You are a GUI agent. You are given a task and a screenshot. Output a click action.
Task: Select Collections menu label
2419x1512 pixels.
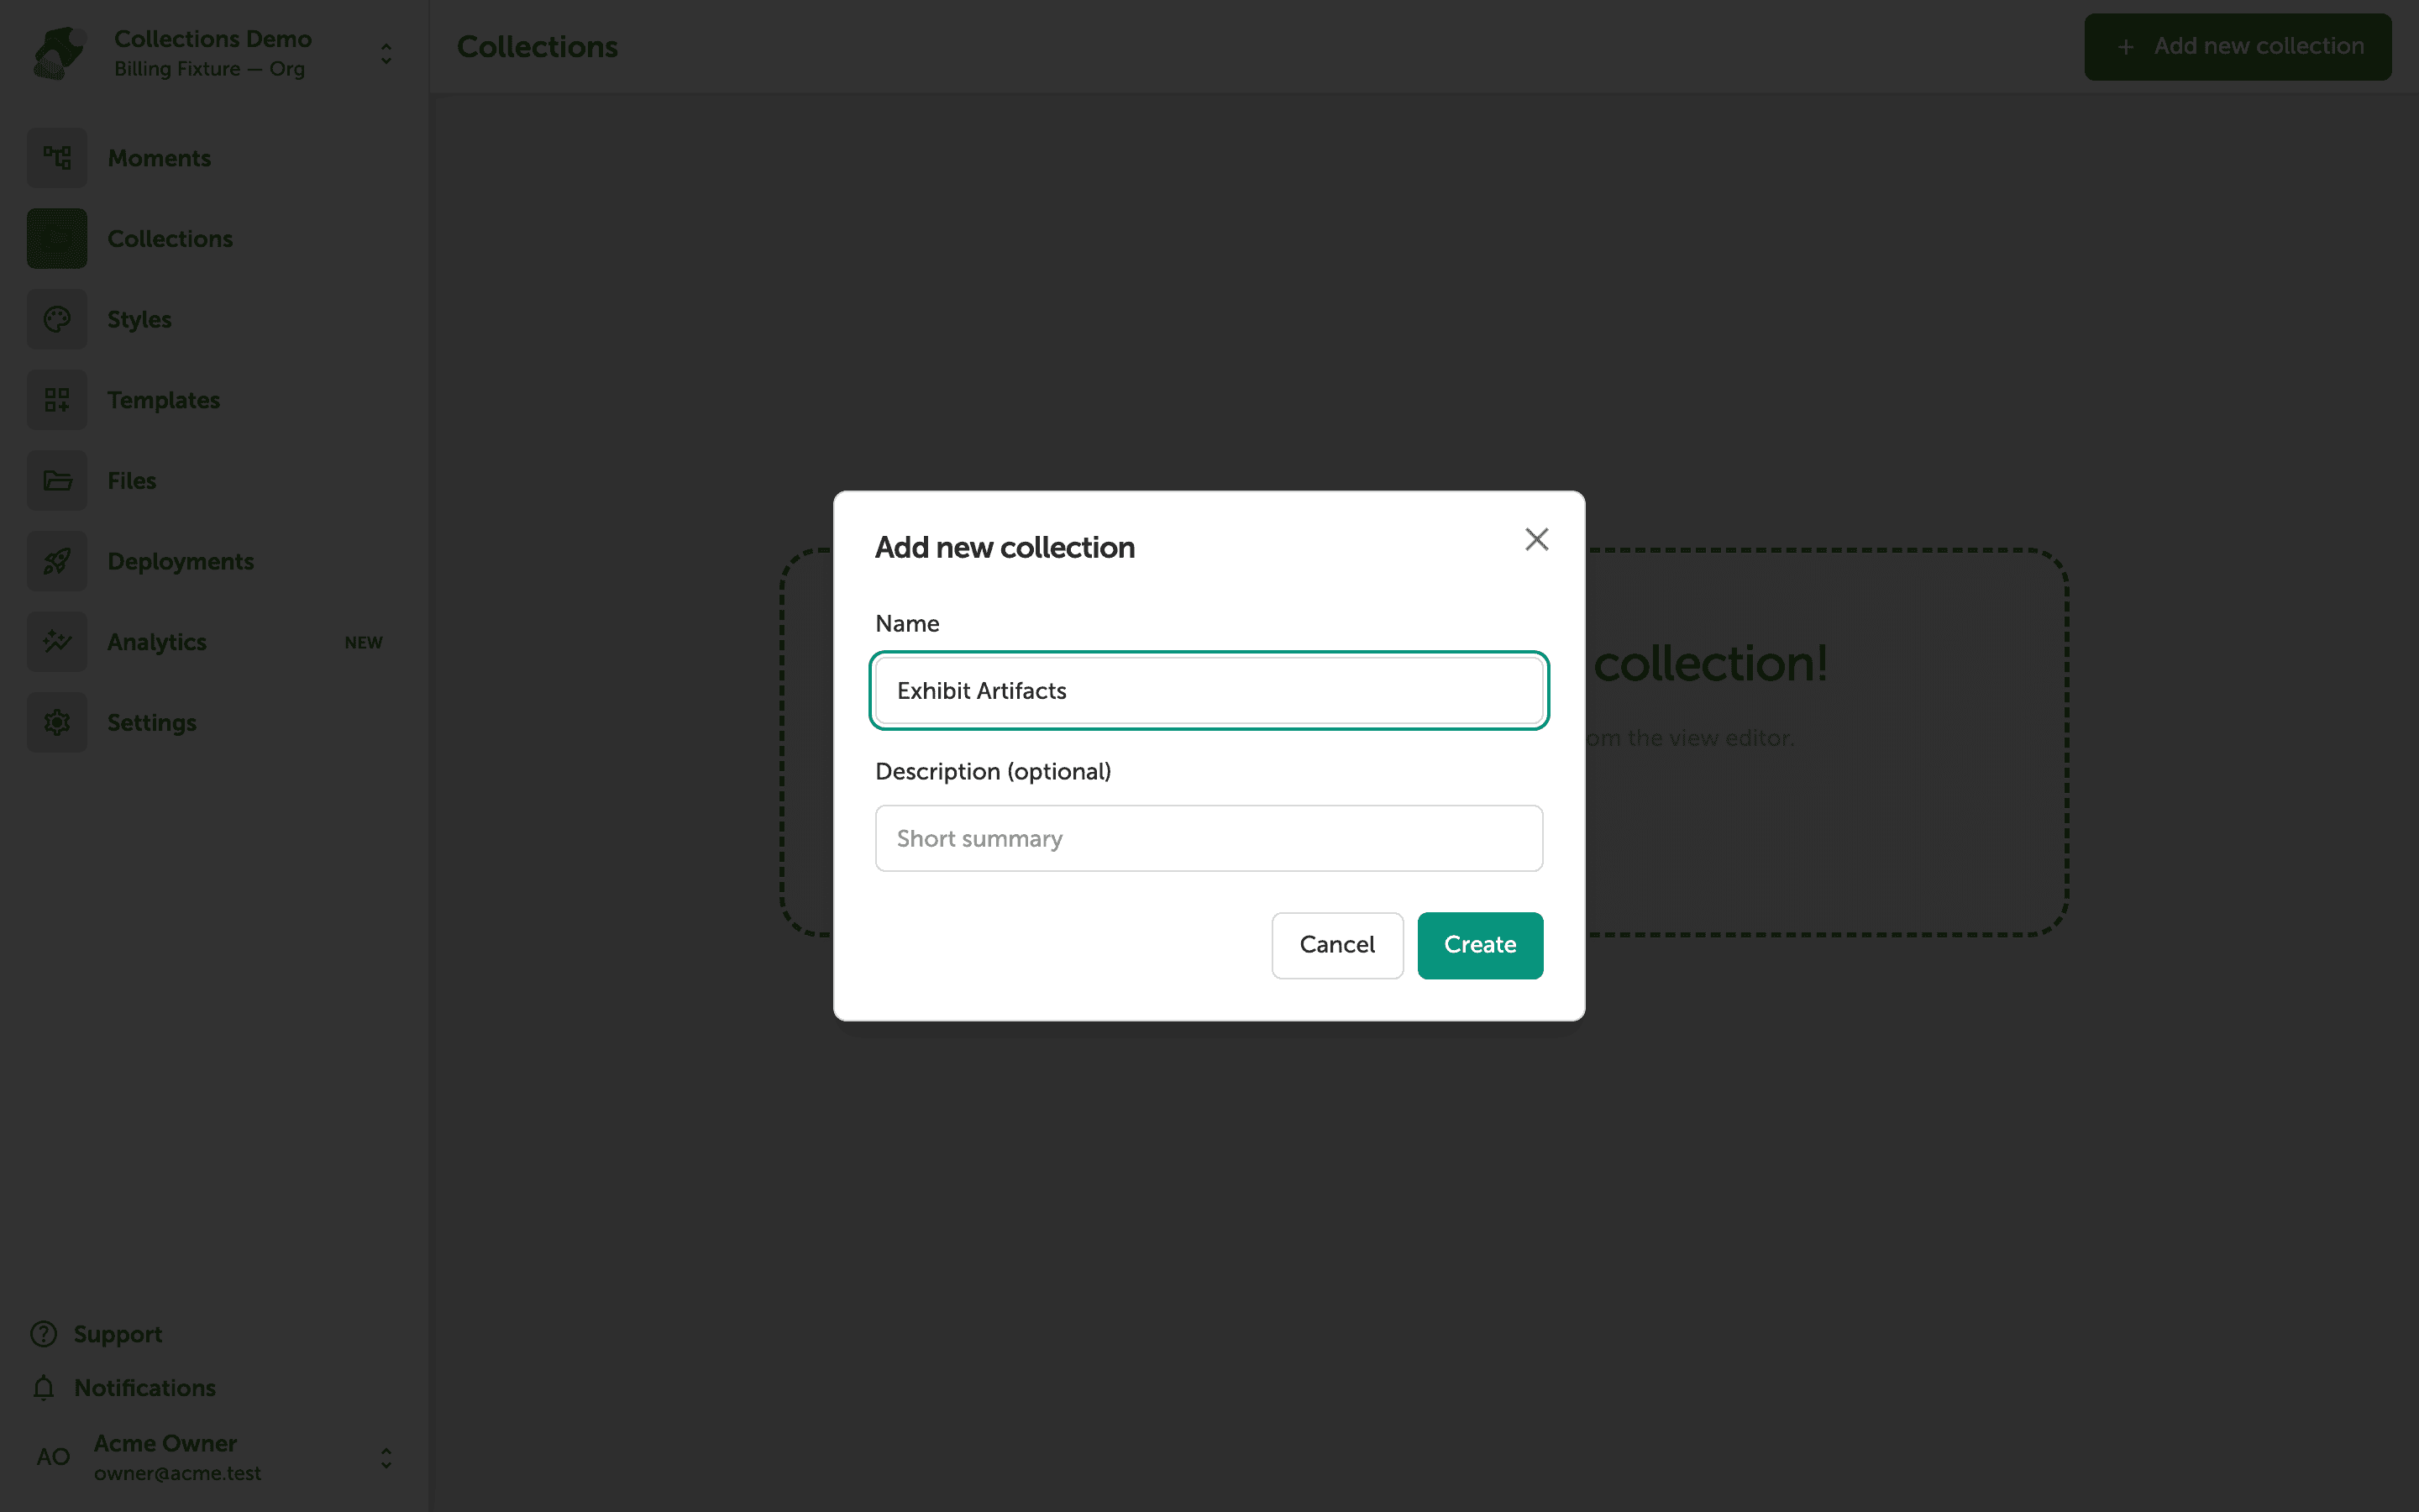170,238
